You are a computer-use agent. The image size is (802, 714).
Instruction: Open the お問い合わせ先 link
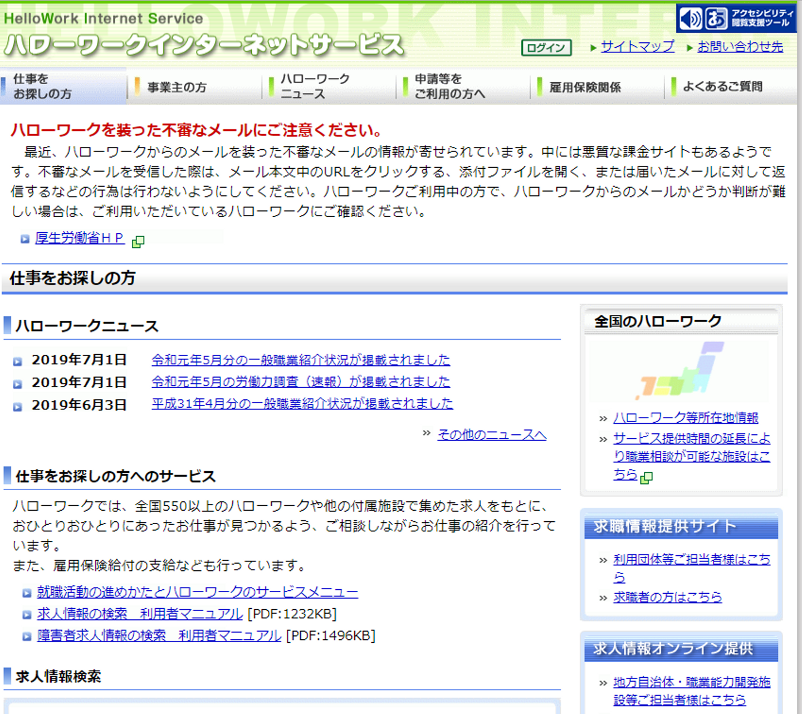point(740,47)
